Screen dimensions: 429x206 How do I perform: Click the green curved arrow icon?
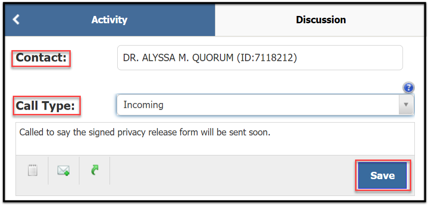[x=94, y=170]
